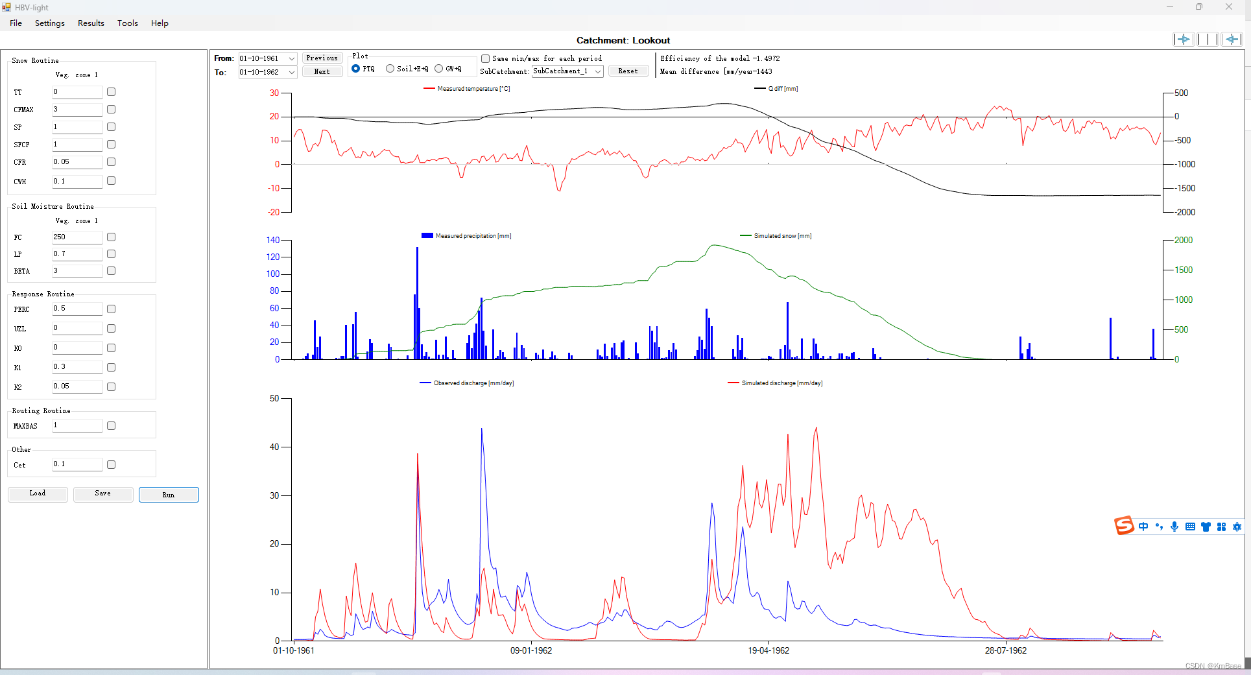This screenshot has width=1251, height=675.
Task: Click the rightmost Sogou toolbar icon
Action: coord(1237,527)
